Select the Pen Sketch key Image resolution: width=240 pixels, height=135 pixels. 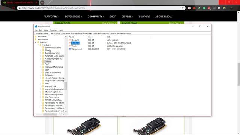pos(42,37)
